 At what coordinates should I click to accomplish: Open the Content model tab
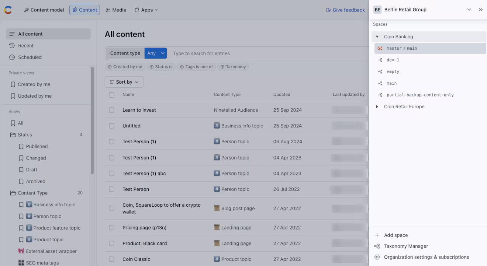coord(44,10)
